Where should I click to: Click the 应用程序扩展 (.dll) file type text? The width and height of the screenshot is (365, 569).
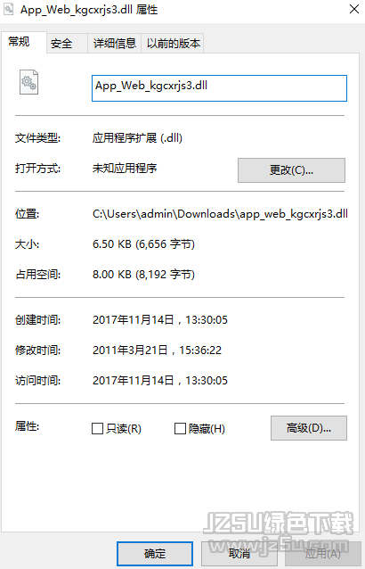[137, 138]
